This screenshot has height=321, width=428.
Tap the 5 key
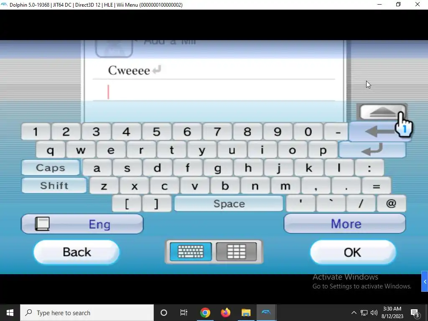pos(157,132)
